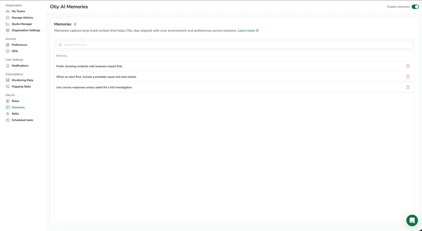This screenshot has width=422, height=231.
Task: Open account Preferences
Action: point(20,45)
